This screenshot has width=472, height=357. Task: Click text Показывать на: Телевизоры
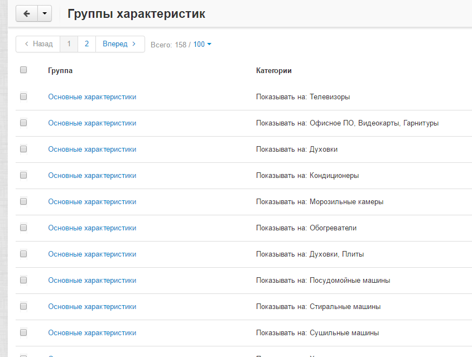point(303,97)
